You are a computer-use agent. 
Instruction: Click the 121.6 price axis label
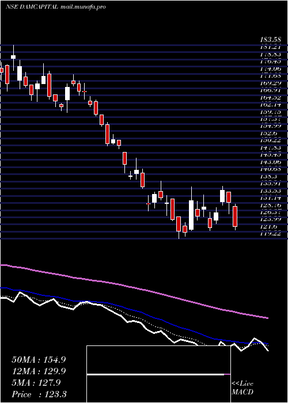(269, 227)
